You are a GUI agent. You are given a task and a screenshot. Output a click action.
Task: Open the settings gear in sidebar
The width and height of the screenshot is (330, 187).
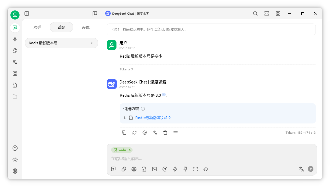[x=15, y=171]
